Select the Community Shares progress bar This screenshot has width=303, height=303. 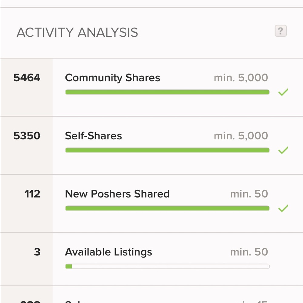pyautogui.click(x=167, y=92)
